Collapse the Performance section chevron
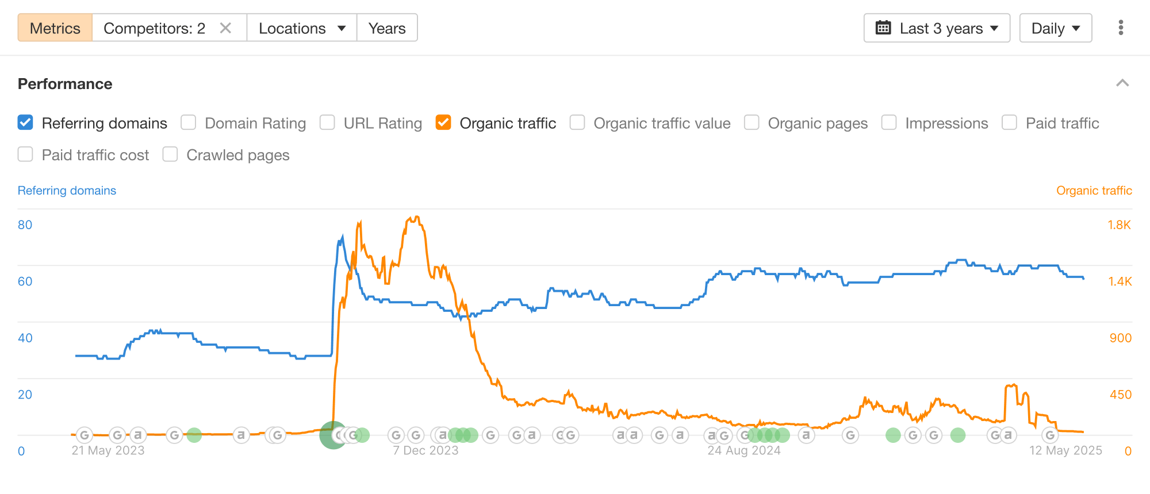The image size is (1150, 494). pyautogui.click(x=1122, y=83)
